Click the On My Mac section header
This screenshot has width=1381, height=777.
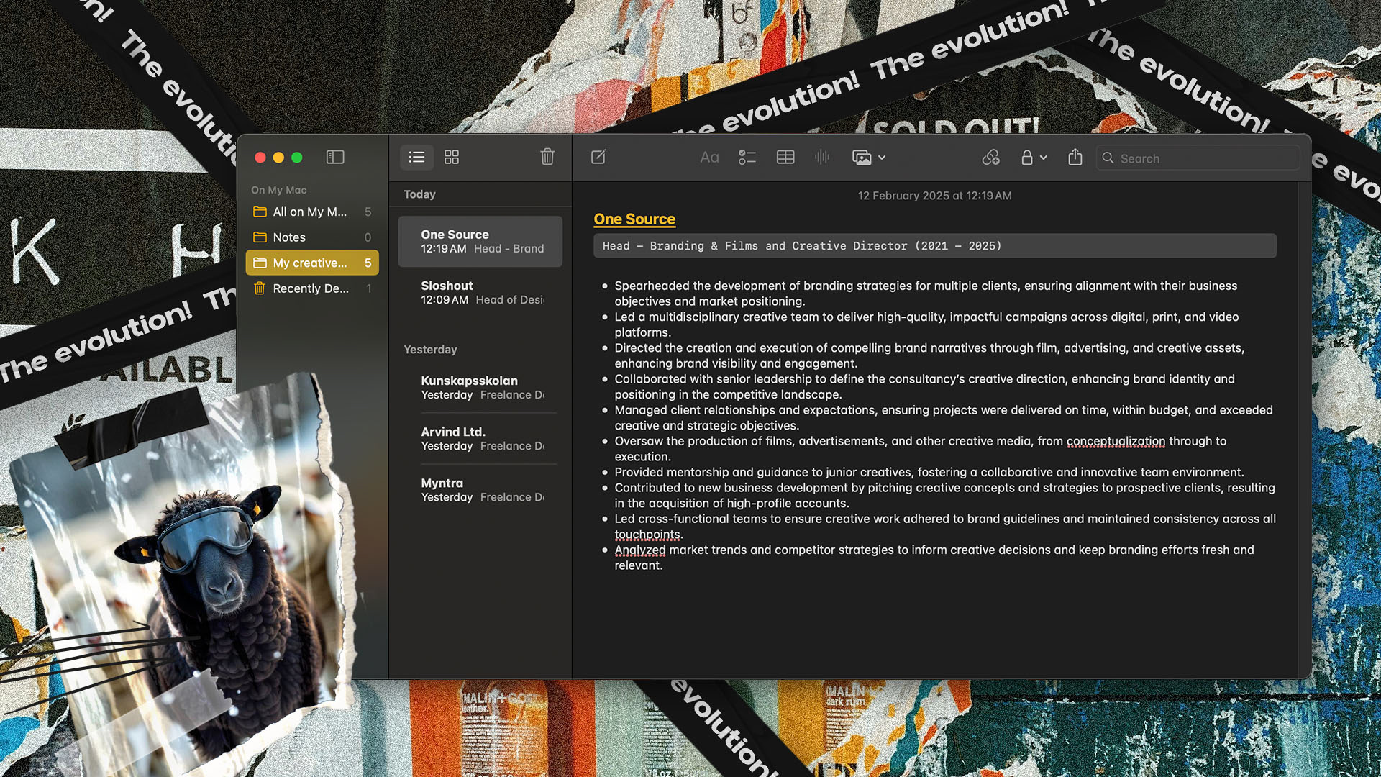279,190
